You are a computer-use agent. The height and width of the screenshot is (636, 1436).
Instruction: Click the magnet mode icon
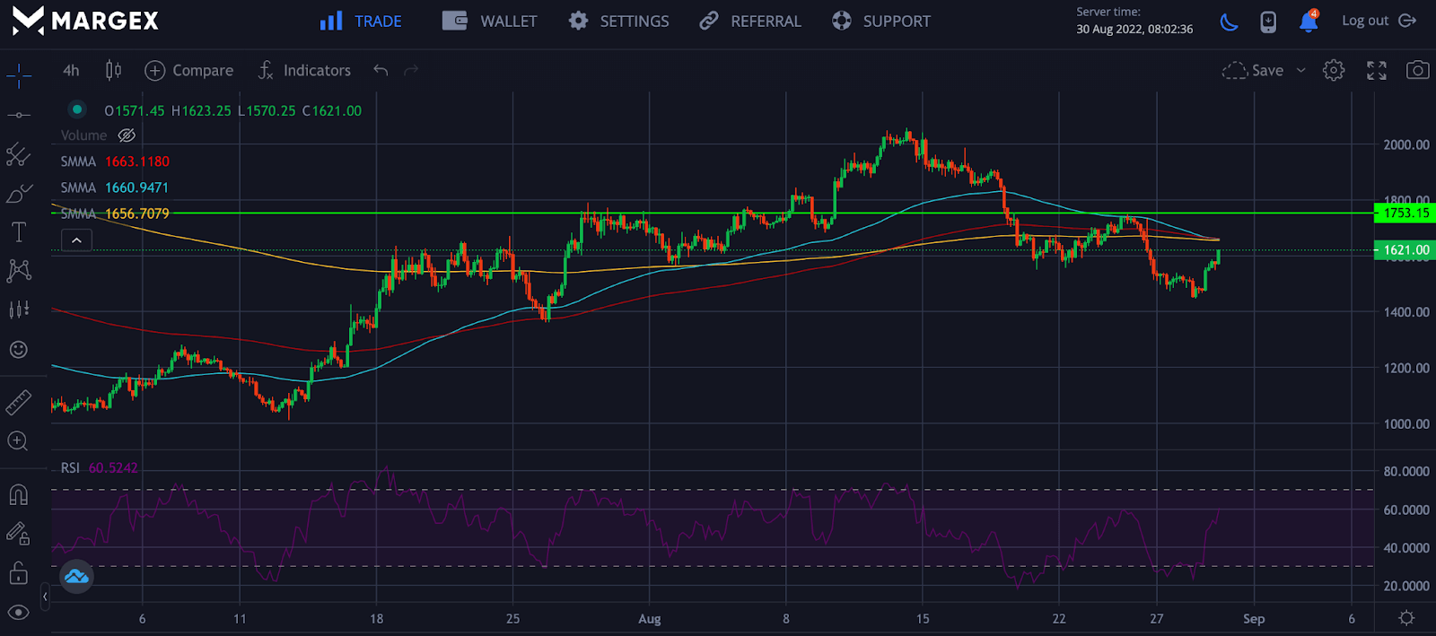pyautogui.click(x=19, y=495)
